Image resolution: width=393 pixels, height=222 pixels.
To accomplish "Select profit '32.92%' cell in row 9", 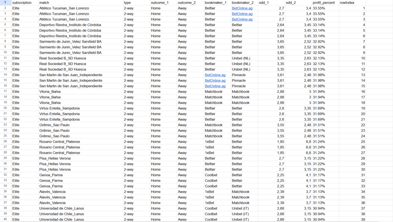I will tap(325, 47).
